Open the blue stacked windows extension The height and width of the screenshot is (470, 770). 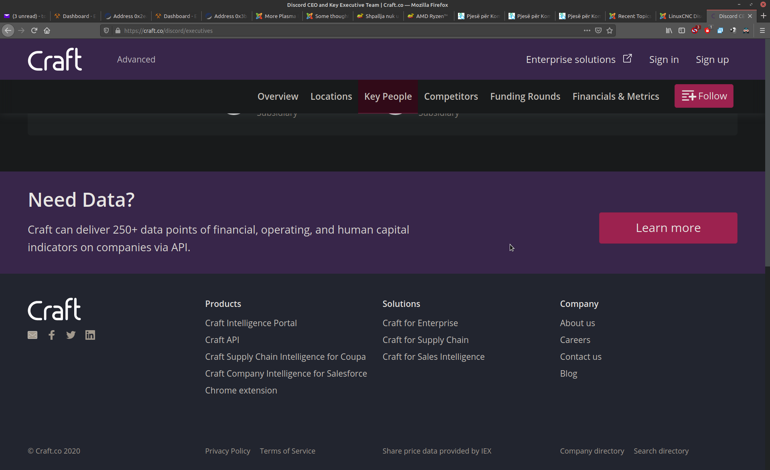(x=720, y=30)
